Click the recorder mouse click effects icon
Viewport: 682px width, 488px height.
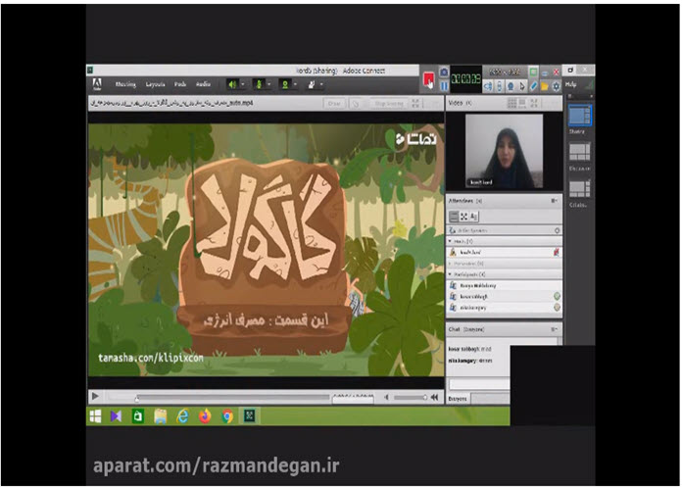500,86
